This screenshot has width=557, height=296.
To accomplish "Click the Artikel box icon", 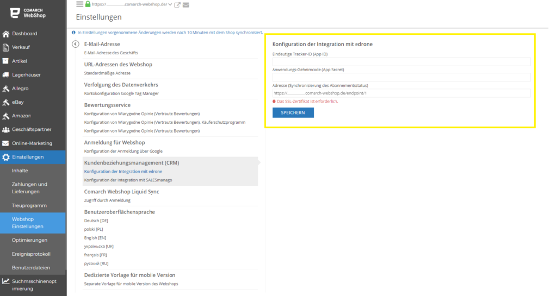I will pos(5,61).
